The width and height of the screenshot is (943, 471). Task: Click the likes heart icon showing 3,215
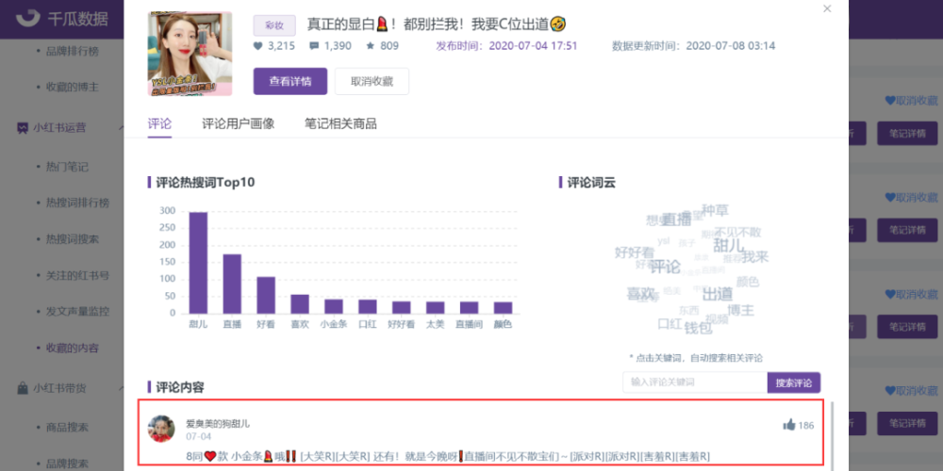click(258, 45)
